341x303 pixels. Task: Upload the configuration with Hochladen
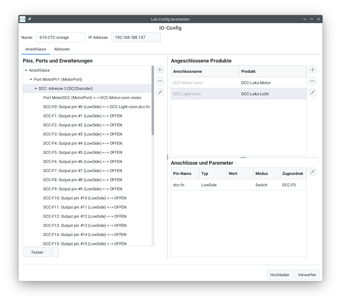coord(280,275)
